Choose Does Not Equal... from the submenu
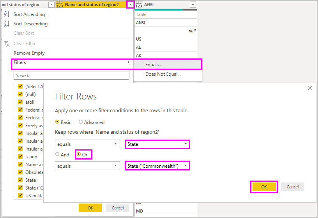Viewport: 318px width, 218px height. click(x=168, y=74)
